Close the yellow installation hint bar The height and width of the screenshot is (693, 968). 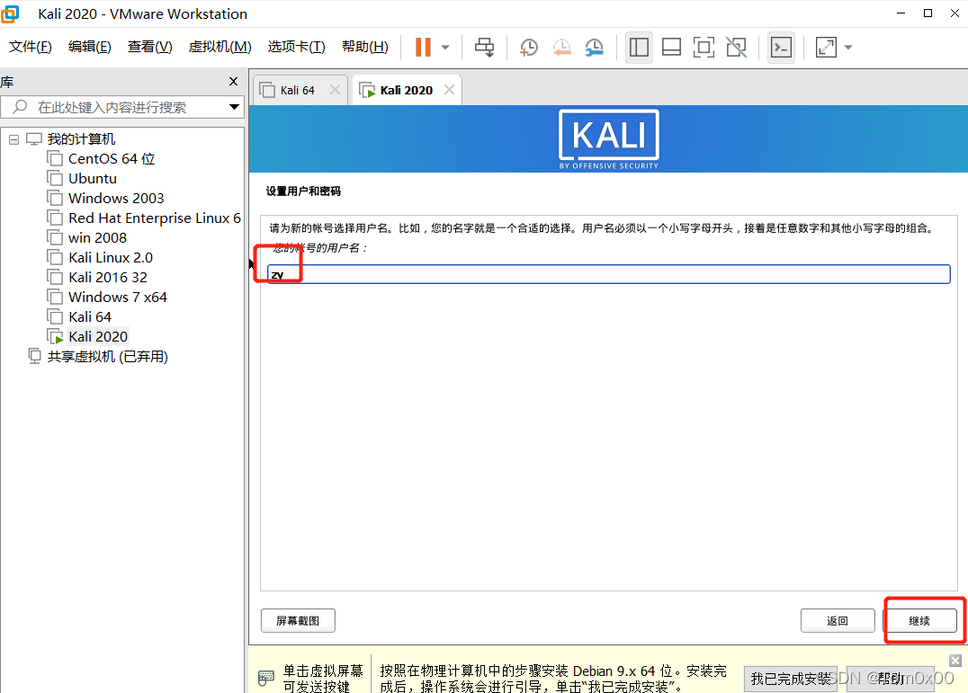coord(955,661)
